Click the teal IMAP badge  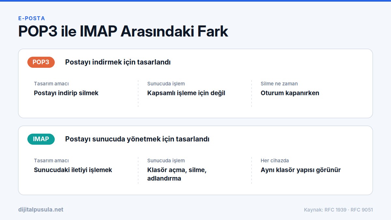[x=41, y=139]
